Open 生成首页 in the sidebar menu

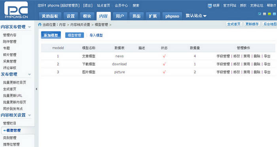(x=10, y=89)
